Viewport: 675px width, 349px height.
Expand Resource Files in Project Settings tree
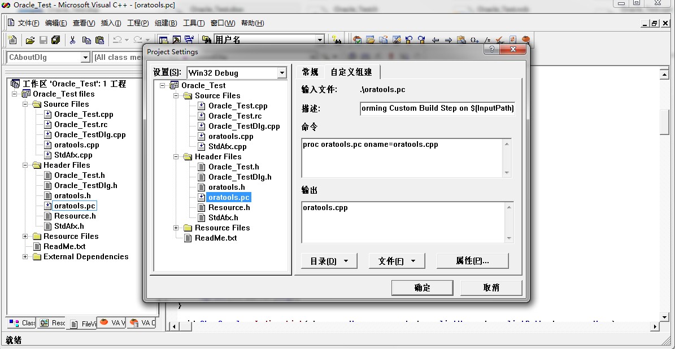point(176,228)
